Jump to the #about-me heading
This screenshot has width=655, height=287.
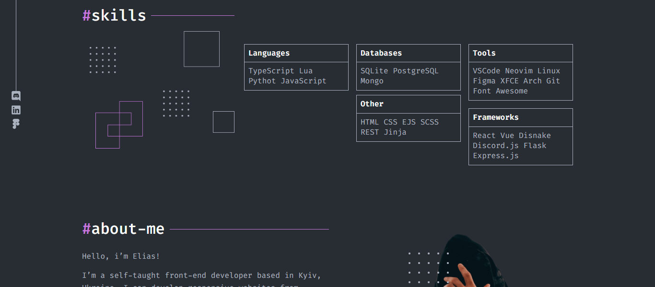(x=123, y=229)
